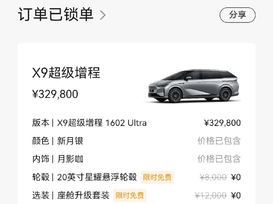Select the 内饰 月影咖 interior entry
This screenshot has height=204, width=273.
[58, 159]
